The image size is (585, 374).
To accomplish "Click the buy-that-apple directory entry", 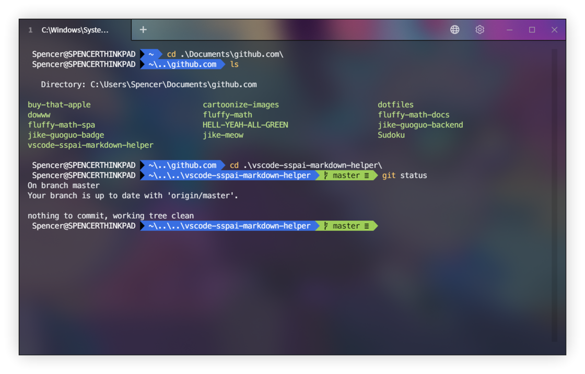I will [x=59, y=104].
